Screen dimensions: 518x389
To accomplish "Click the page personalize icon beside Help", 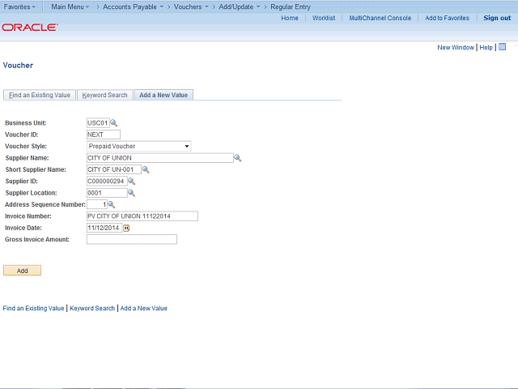I will (x=502, y=47).
